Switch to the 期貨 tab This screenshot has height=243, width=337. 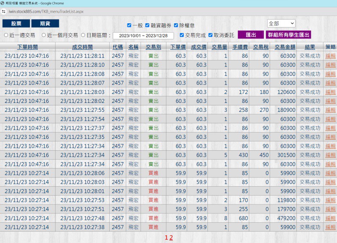click(x=45, y=24)
